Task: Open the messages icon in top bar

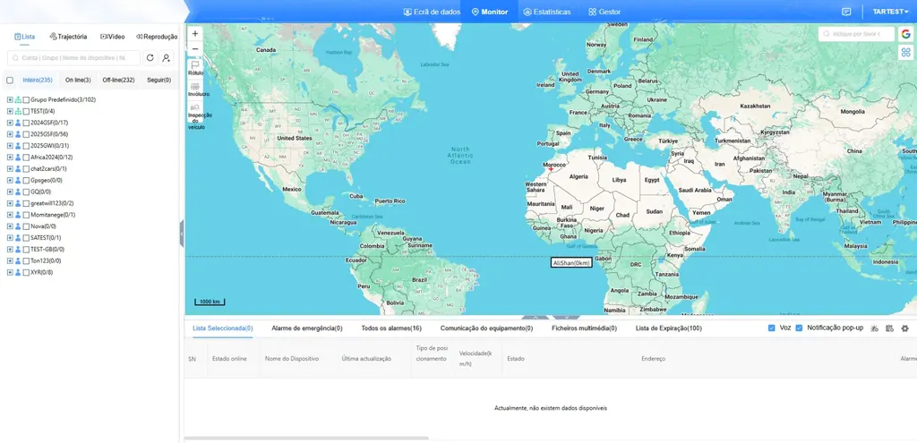Action: click(x=845, y=12)
